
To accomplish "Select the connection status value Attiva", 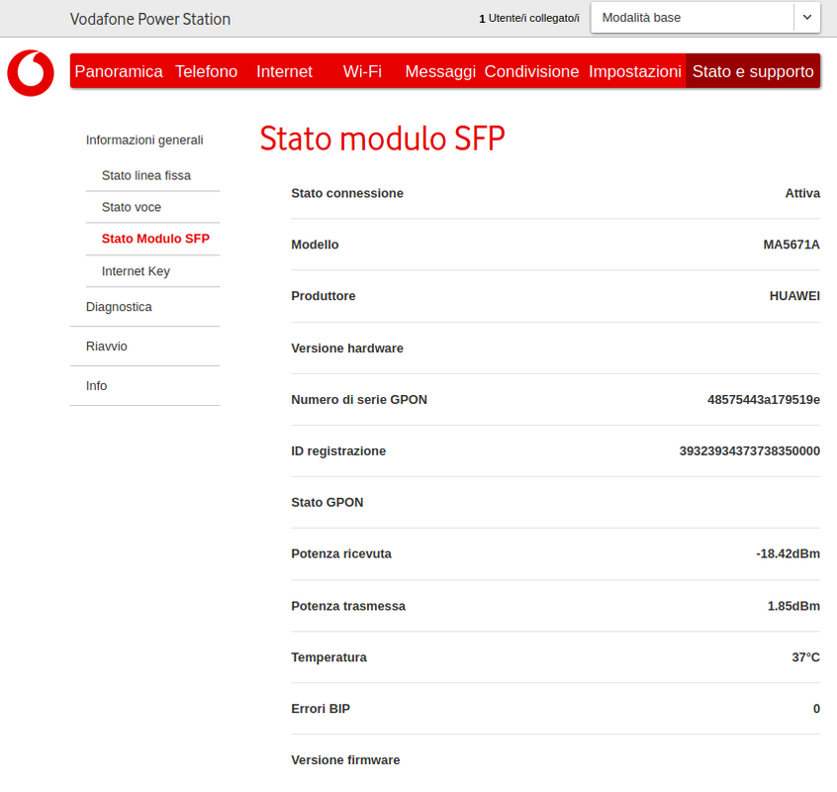I will [x=802, y=193].
